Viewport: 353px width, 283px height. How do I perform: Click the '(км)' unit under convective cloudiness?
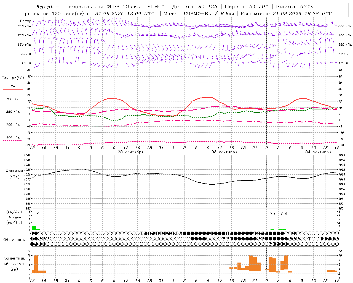(x=14, y=269)
